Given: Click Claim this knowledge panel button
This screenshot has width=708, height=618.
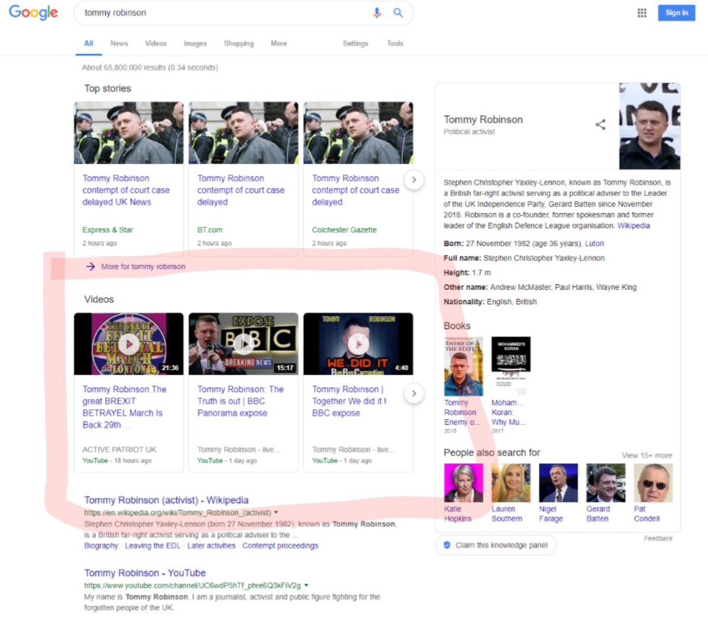Looking at the screenshot, I should [496, 545].
